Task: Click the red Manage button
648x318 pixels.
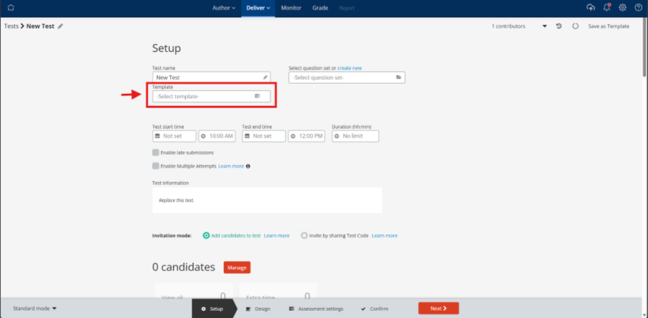Action: coord(237,267)
